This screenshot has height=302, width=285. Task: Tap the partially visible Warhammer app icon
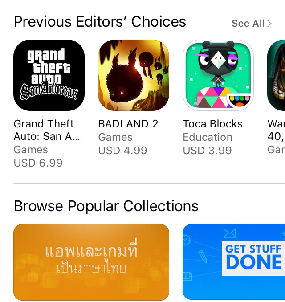pos(276,75)
